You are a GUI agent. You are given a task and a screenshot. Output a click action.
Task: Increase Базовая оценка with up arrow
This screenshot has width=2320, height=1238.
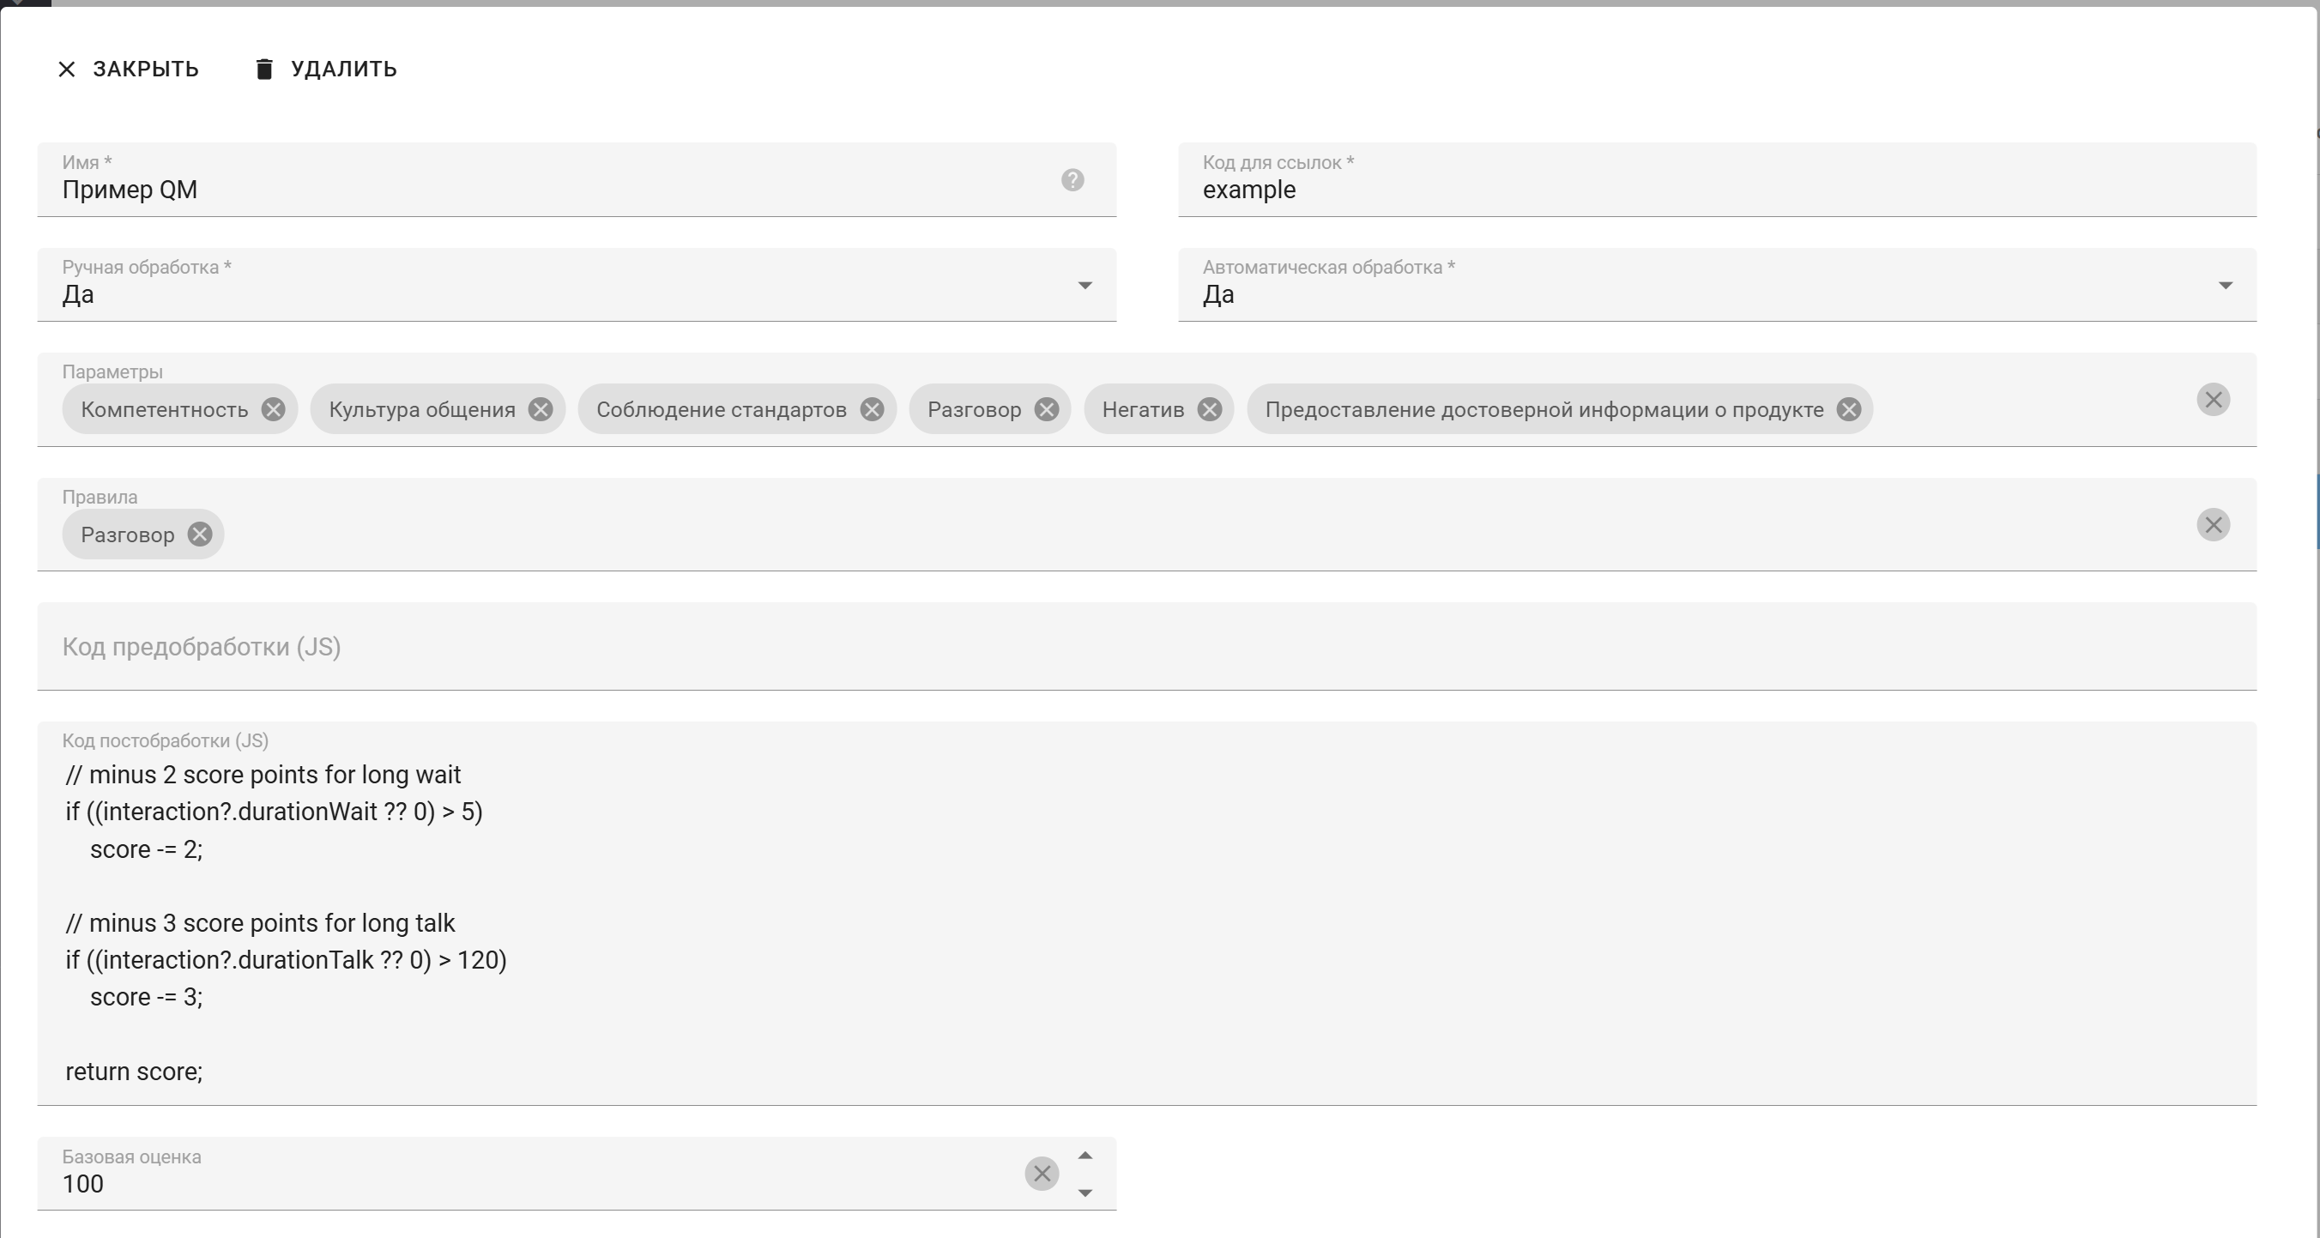pyautogui.click(x=1085, y=1155)
